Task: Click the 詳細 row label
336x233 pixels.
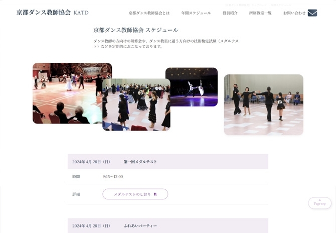Action: [x=76, y=194]
